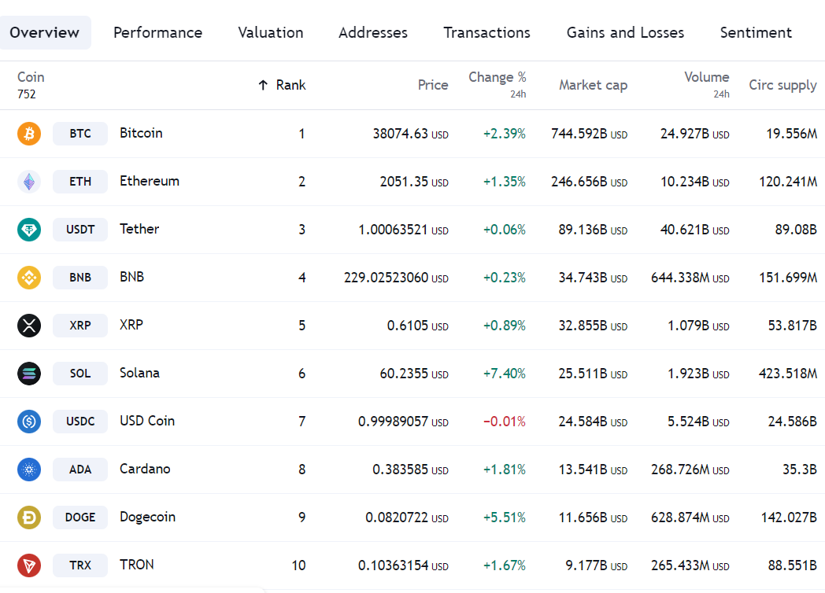Click the DOGE ticker badge
The height and width of the screenshot is (593, 825).
[80, 517]
